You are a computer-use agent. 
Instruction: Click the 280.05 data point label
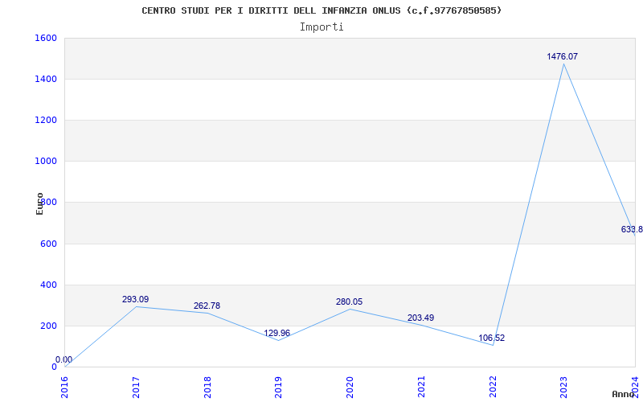tap(349, 301)
